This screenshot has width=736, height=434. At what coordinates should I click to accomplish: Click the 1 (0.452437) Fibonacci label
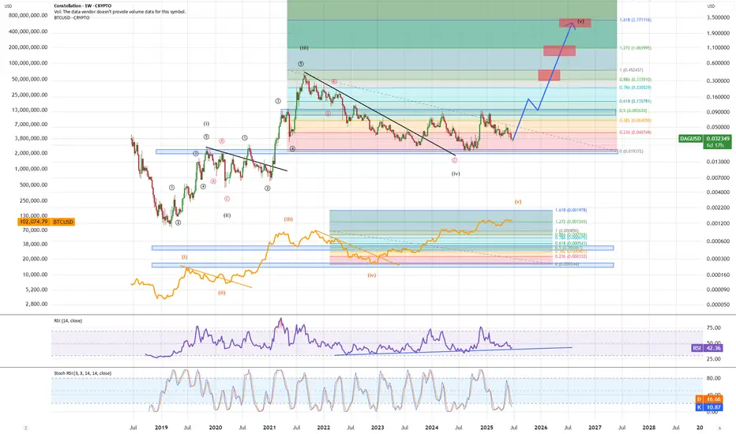(x=631, y=70)
